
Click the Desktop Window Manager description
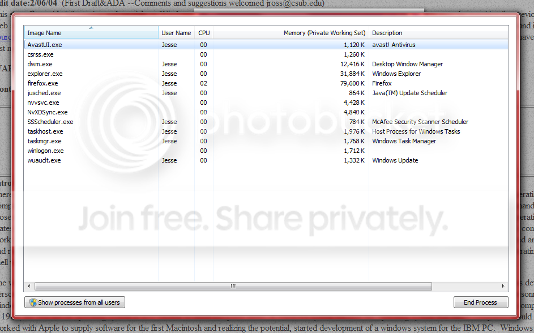tap(407, 64)
